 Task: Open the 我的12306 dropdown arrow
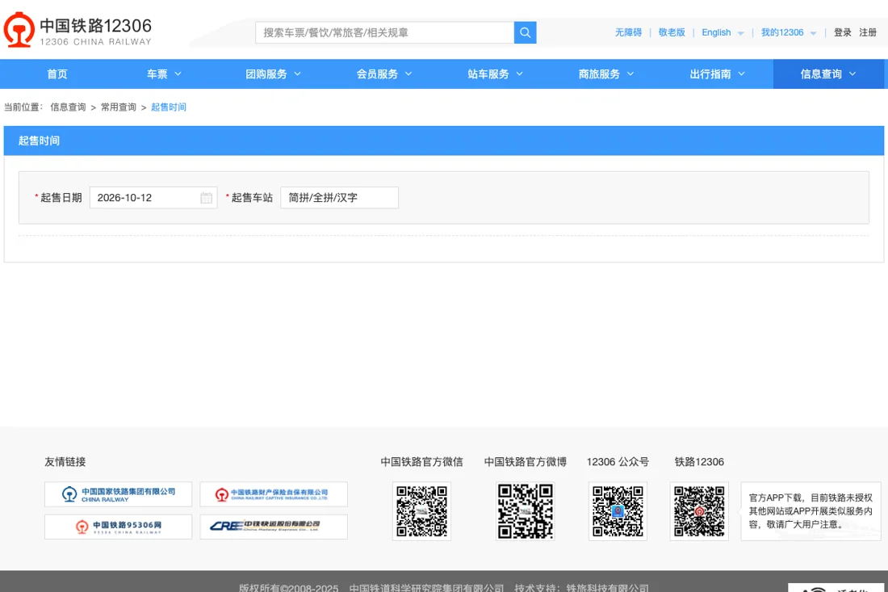coord(813,33)
